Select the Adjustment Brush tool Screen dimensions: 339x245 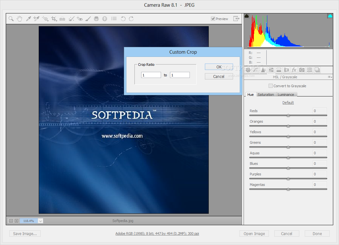(88, 19)
